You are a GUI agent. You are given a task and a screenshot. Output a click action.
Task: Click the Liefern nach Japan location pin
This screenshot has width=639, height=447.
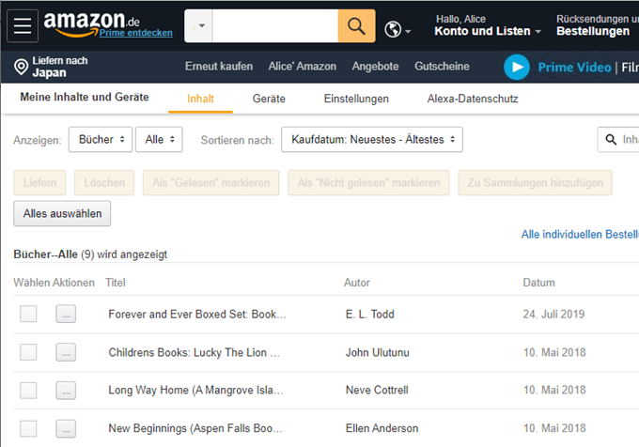pyautogui.click(x=21, y=67)
